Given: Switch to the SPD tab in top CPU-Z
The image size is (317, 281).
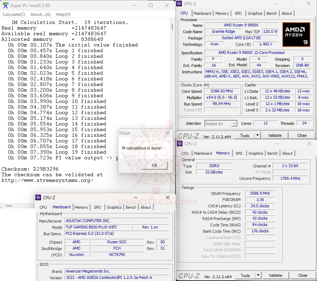Looking at the screenshot, I should pyautogui.click(x=239, y=13).
